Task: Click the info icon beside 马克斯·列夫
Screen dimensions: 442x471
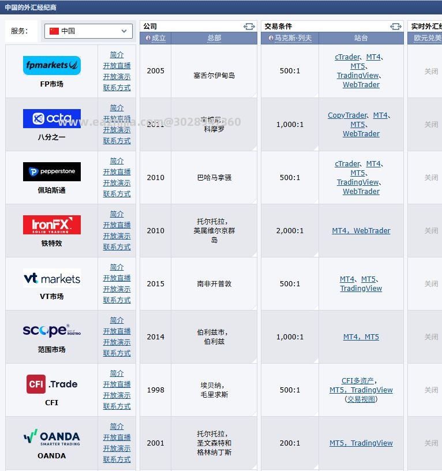Action: pos(271,38)
